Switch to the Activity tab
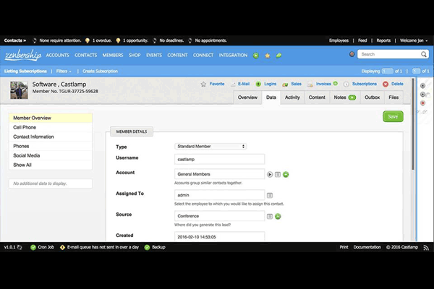This screenshot has width=434, height=289. (292, 97)
